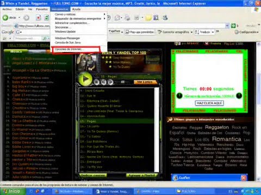Open the Atrás history dropdown arrow
This screenshot has width=261, height=195.
click(20, 17)
